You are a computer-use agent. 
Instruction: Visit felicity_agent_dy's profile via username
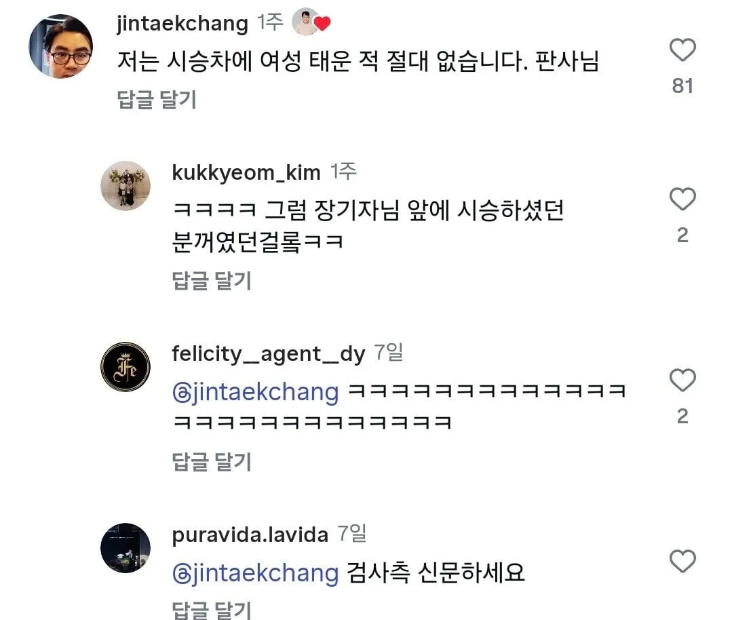(269, 353)
